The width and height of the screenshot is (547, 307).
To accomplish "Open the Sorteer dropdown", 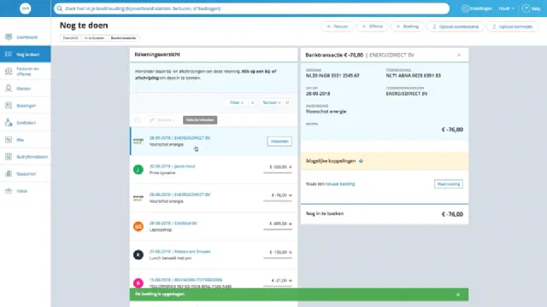I will click(272, 102).
